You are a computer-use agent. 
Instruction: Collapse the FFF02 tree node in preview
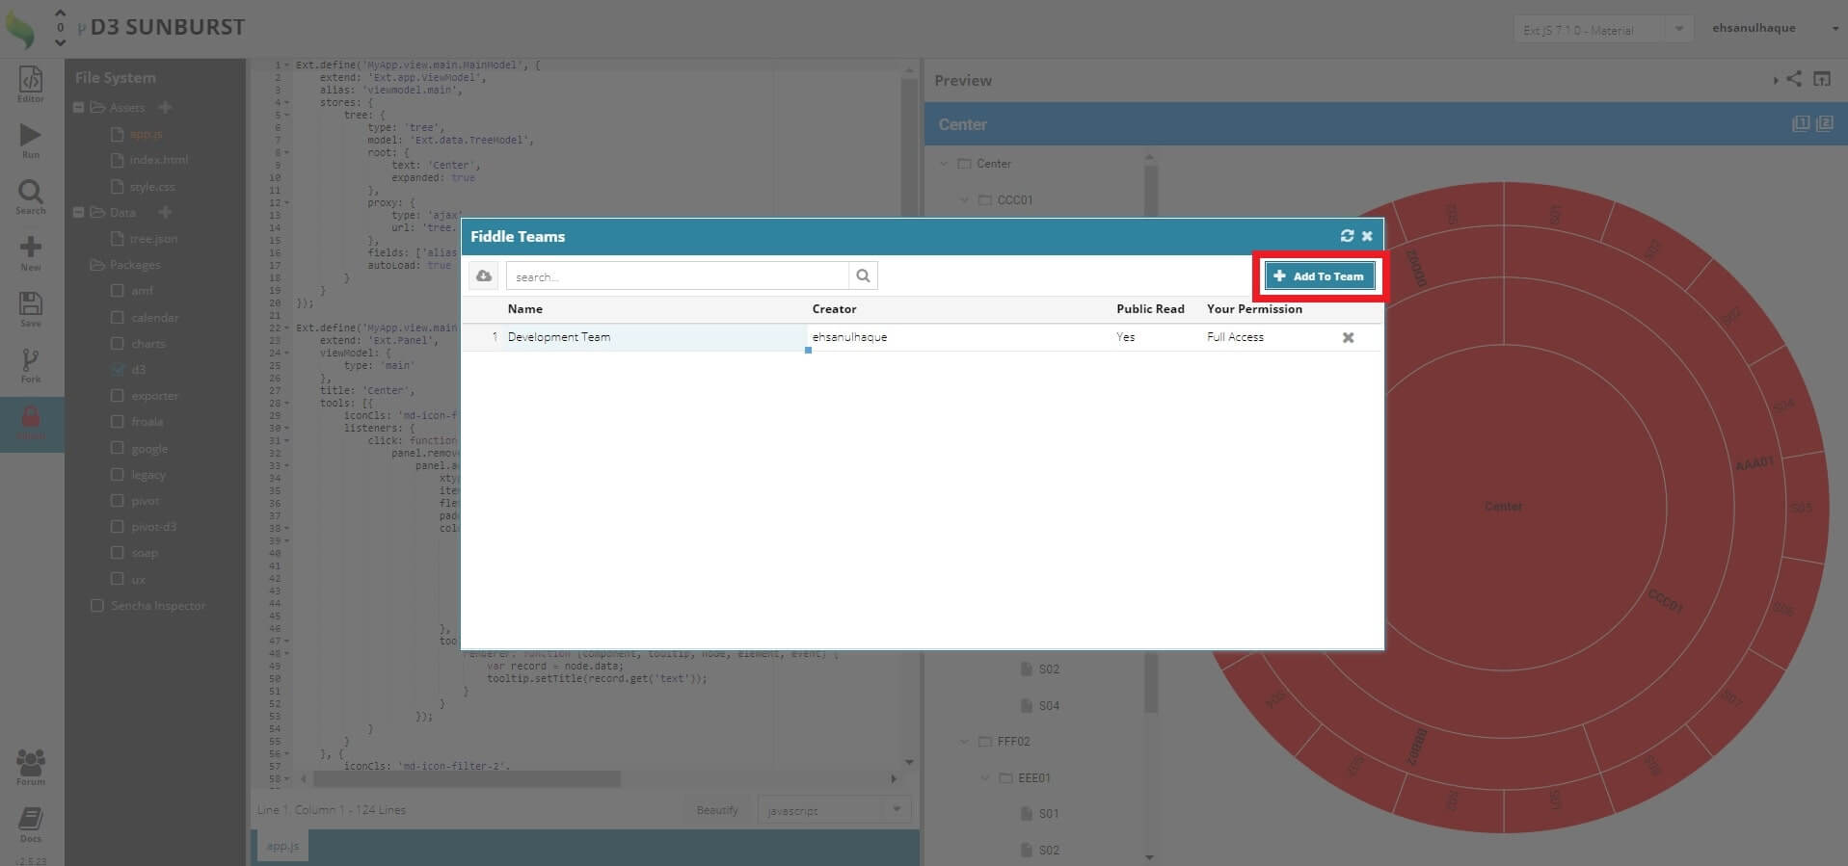point(965,742)
